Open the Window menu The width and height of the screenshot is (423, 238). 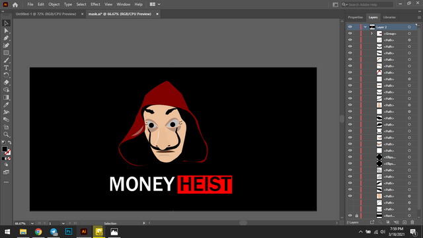point(124,5)
